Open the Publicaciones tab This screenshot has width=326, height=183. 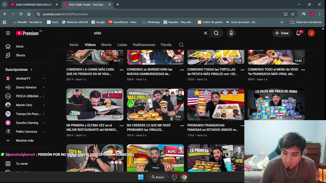coord(144,45)
